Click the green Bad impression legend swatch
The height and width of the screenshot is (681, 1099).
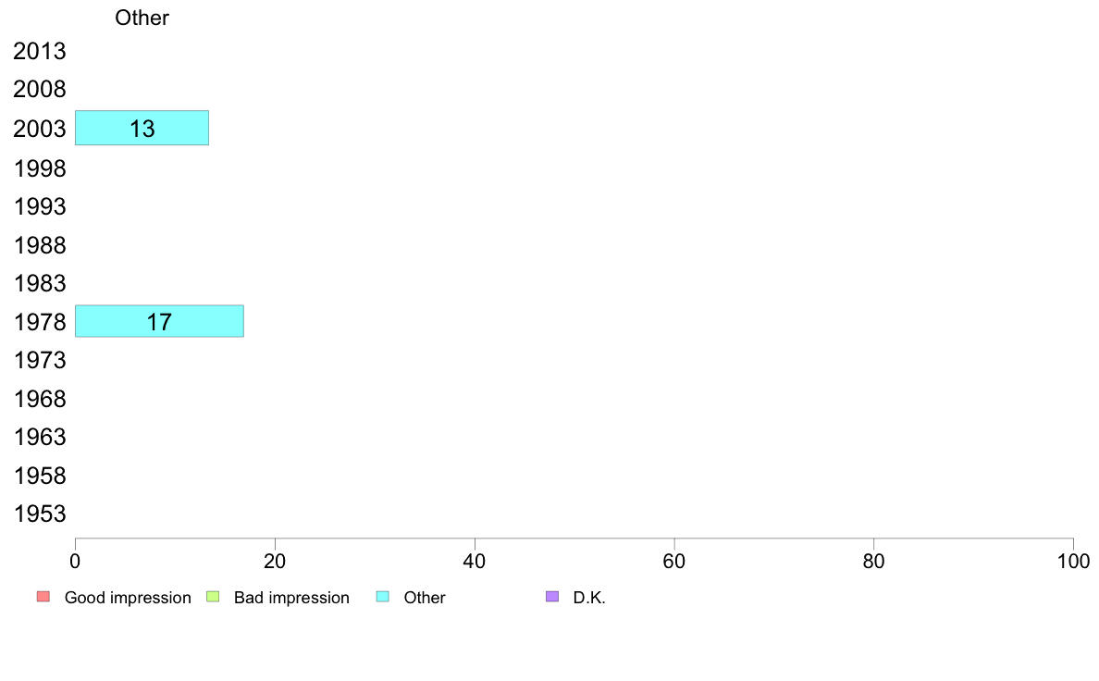coord(213,597)
